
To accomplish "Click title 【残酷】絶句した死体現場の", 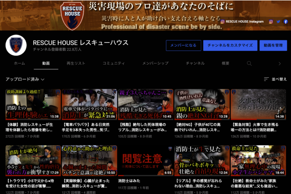I will [x=142, y=127].
